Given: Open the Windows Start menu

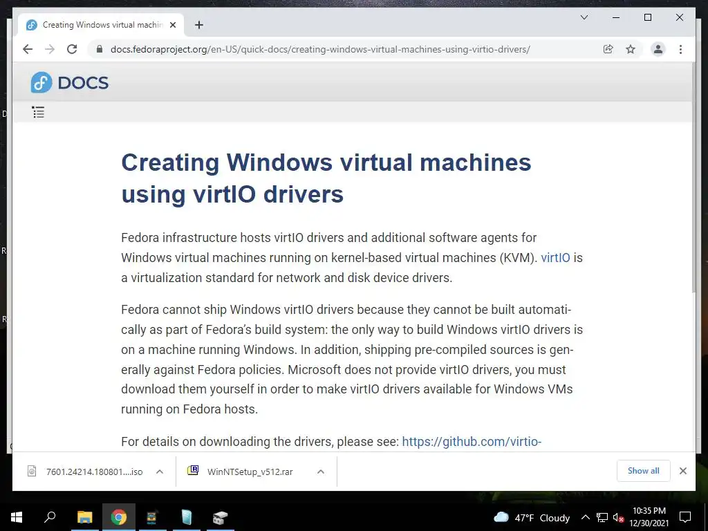Looking at the screenshot, I should click(x=17, y=517).
